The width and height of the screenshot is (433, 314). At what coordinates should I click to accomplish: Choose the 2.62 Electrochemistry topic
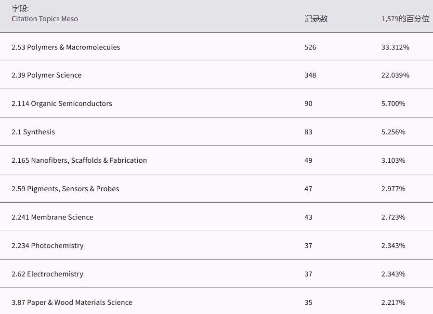(47, 274)
